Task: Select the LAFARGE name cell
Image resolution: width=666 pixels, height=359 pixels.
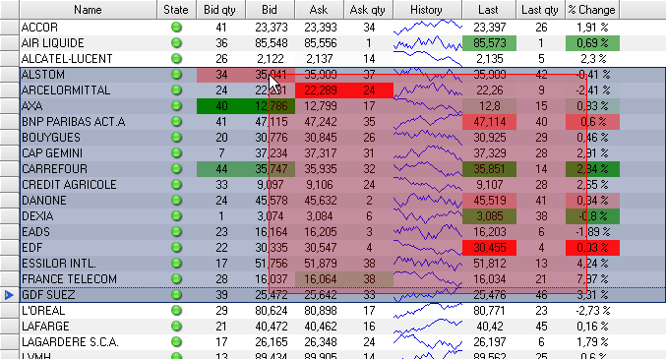Action: [x=89, y=327]
